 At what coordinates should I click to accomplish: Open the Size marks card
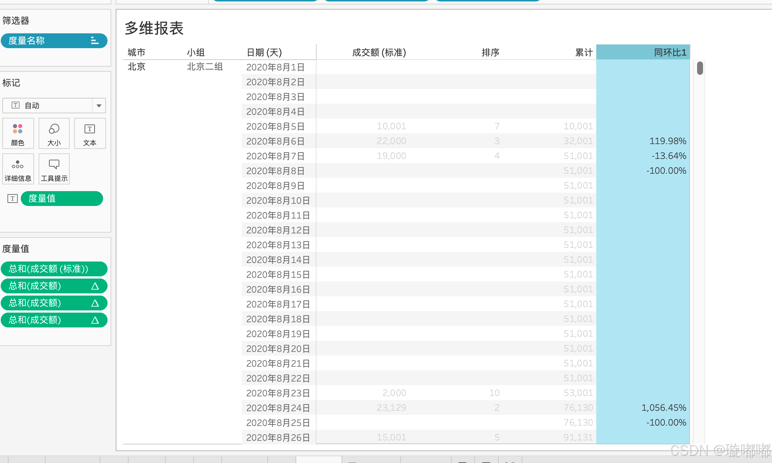pos(54,133)
